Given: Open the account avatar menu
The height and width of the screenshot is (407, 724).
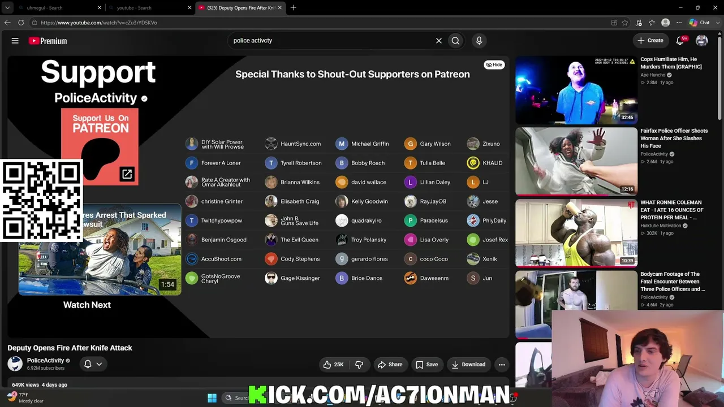Looking at the screenshot, I should pos(702,41).
